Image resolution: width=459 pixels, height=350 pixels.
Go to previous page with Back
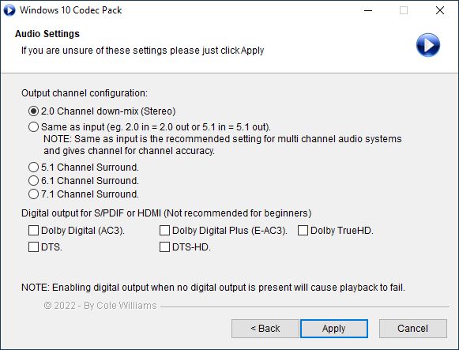point(265,329)
